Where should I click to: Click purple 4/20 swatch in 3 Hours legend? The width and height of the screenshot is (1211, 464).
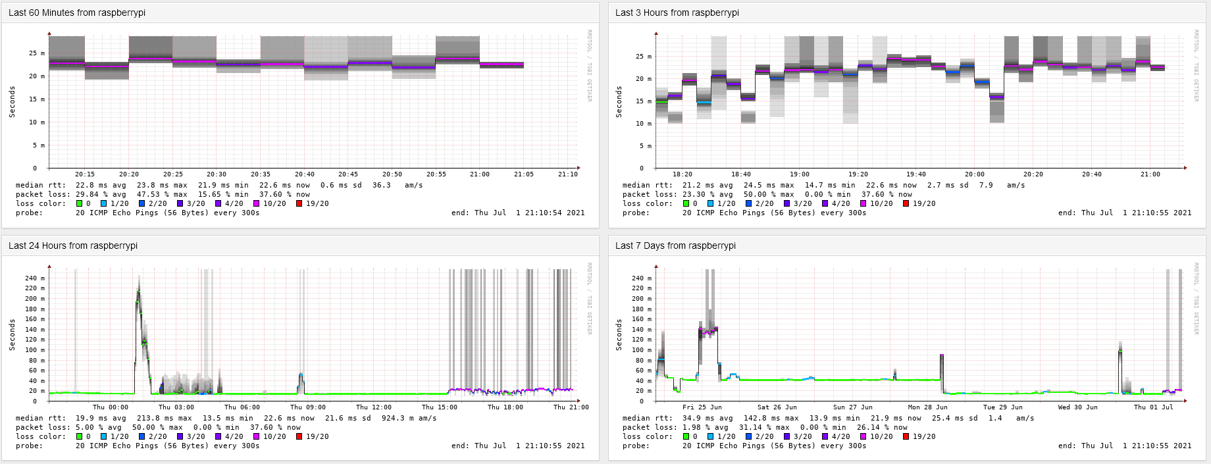point(825,204)
